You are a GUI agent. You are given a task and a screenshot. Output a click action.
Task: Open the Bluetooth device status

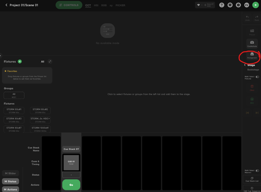(209, 5)
